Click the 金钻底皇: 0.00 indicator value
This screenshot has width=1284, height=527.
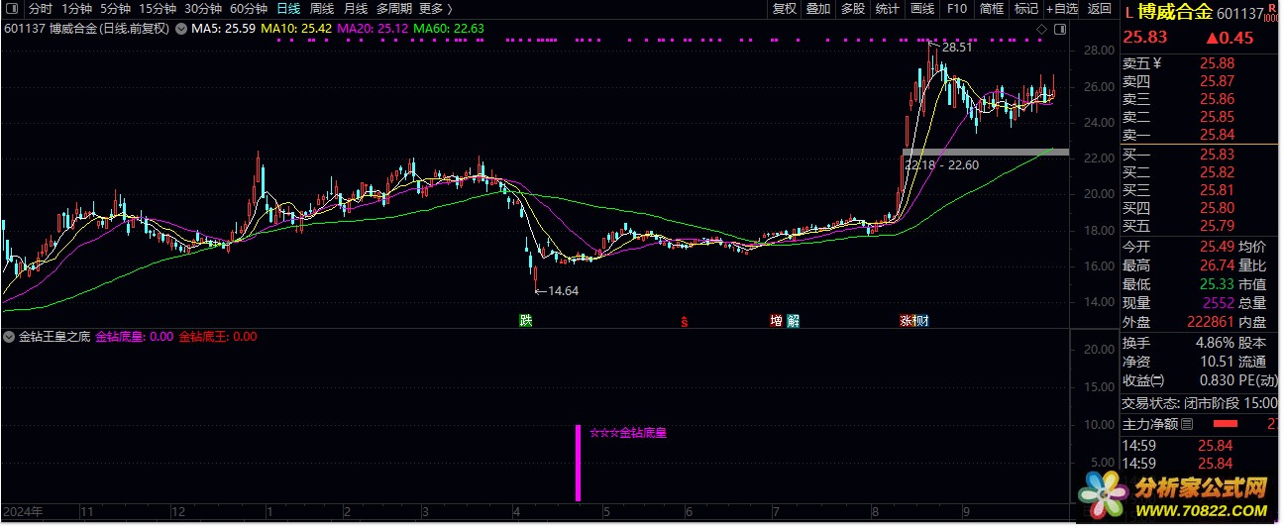tap(134, 337)
